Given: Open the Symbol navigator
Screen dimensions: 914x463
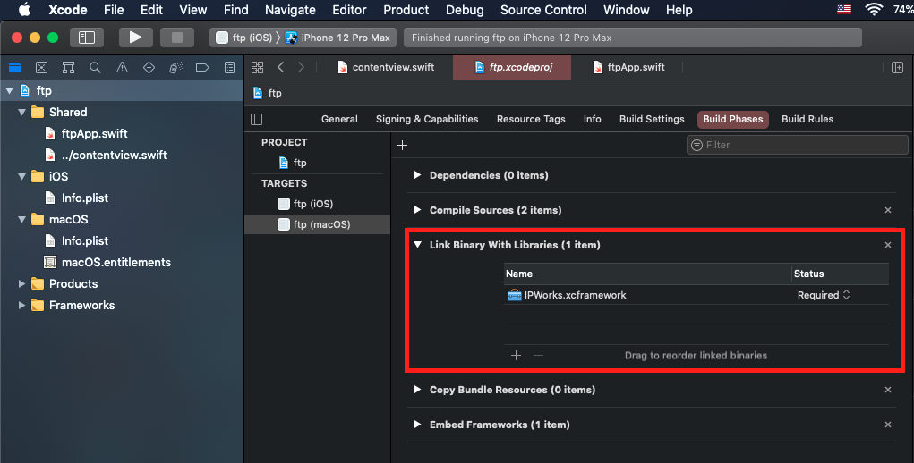Looking at the screenshot, I should tap(68, 67).
